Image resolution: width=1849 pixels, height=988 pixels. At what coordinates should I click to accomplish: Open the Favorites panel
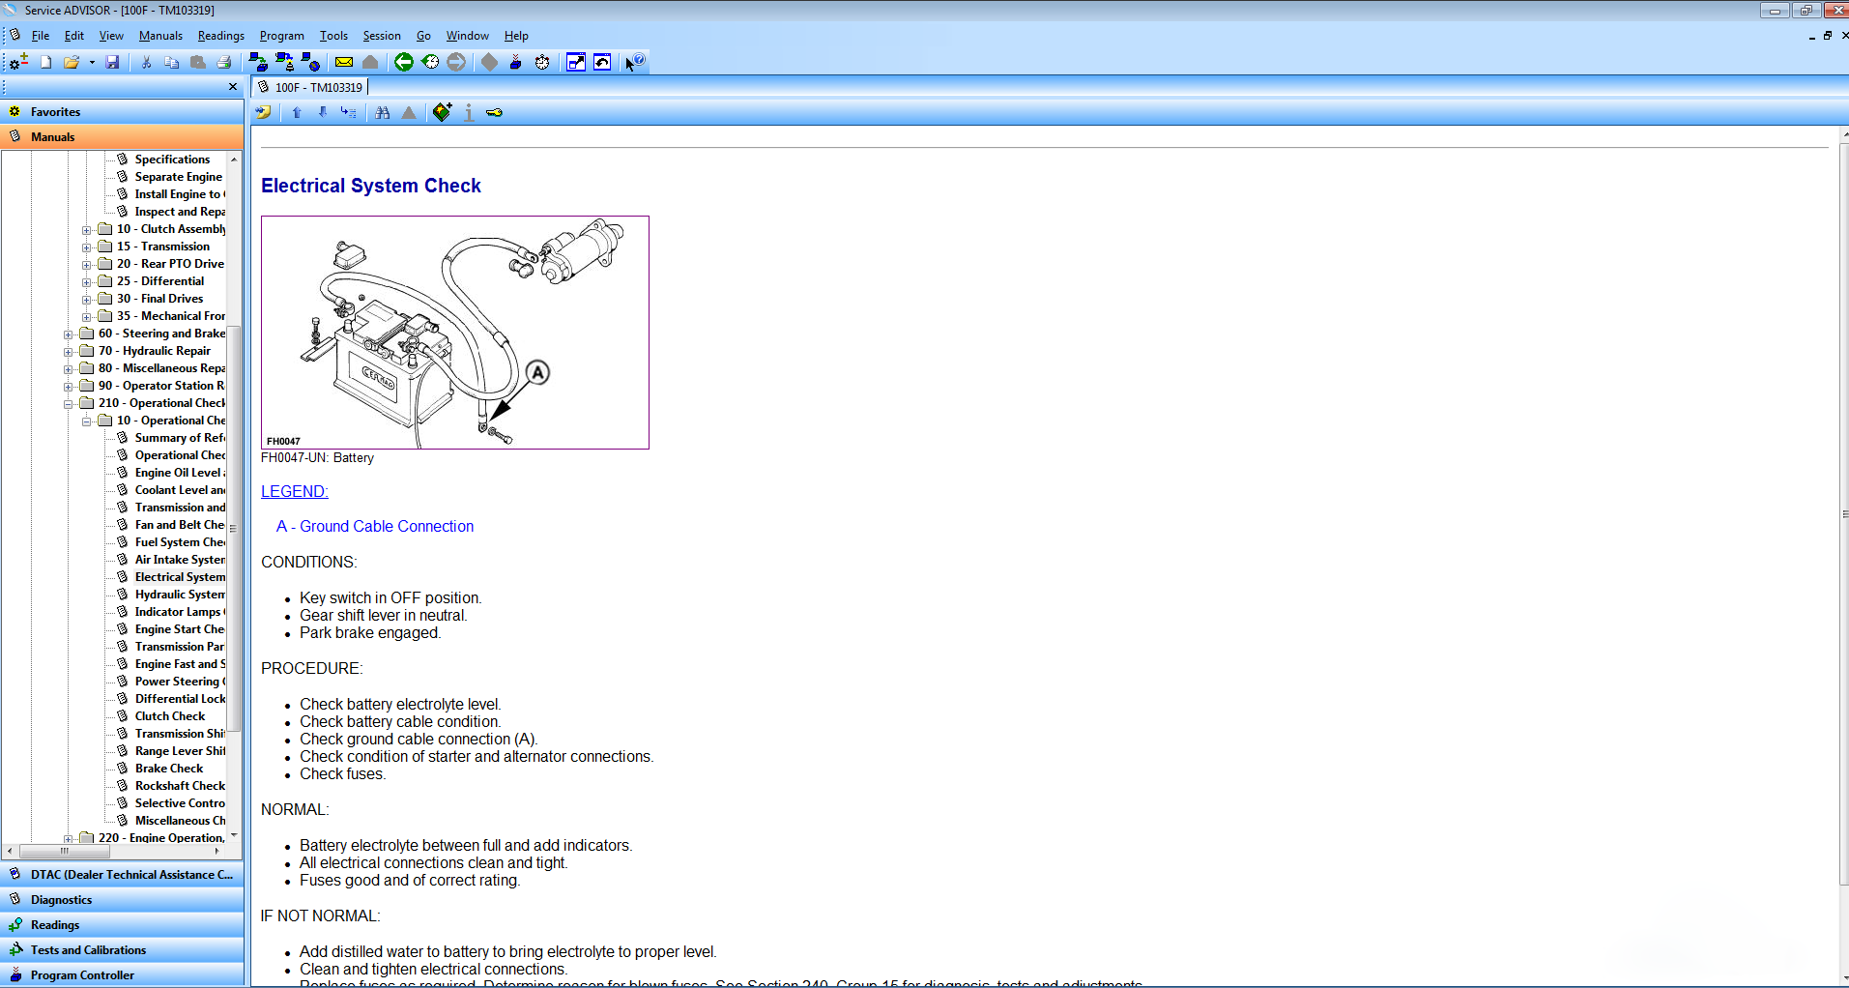122,112
